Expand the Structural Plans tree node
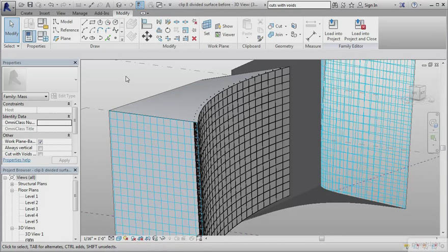 12,184
